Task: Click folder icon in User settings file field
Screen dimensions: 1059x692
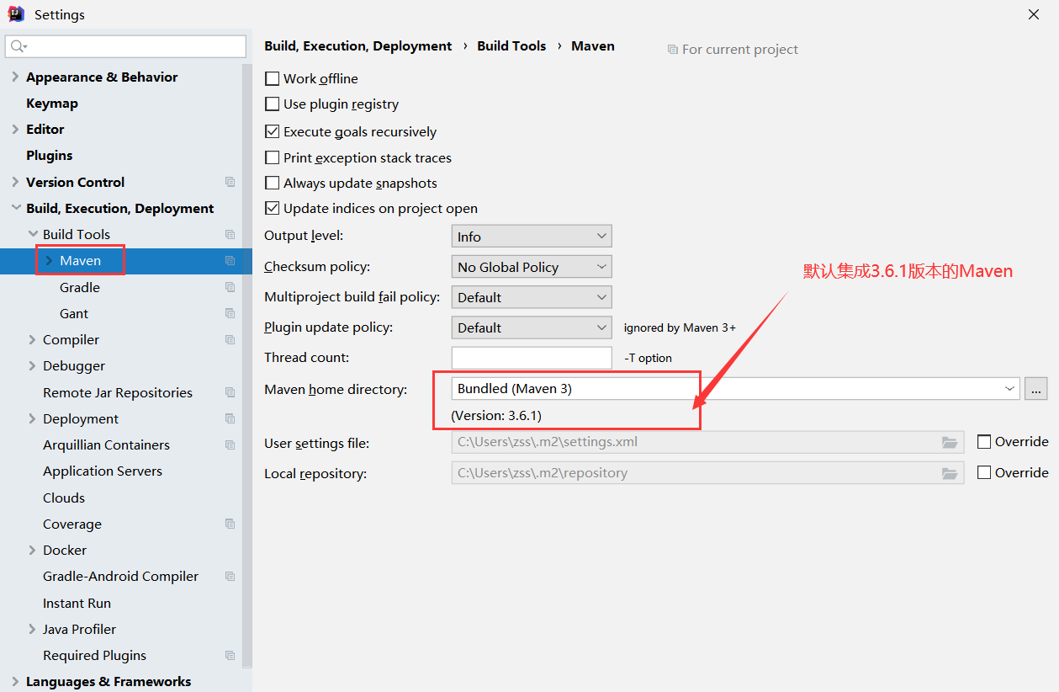Action: [950, 442]
